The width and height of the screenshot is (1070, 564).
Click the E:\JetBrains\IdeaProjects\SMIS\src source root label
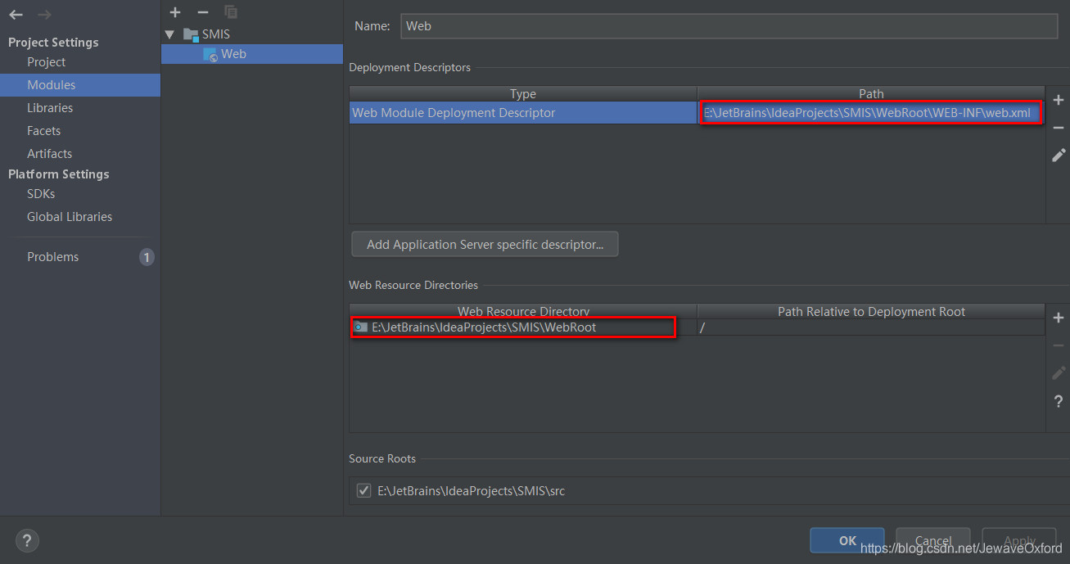pos(471,491)
